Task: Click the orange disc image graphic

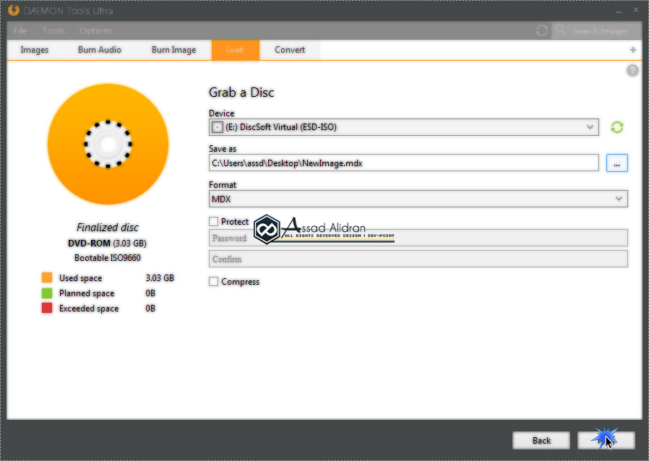Action: pos(108,144)
